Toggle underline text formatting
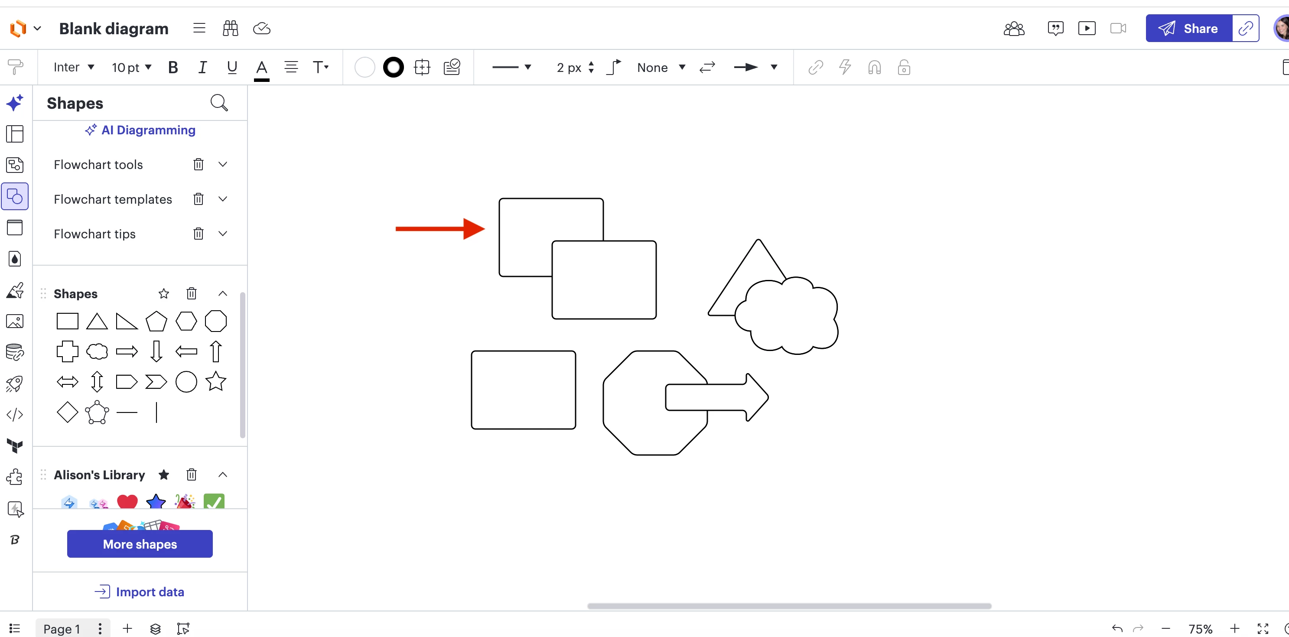This screenshot has width=1289, height=637. click(x=232, y=67)
